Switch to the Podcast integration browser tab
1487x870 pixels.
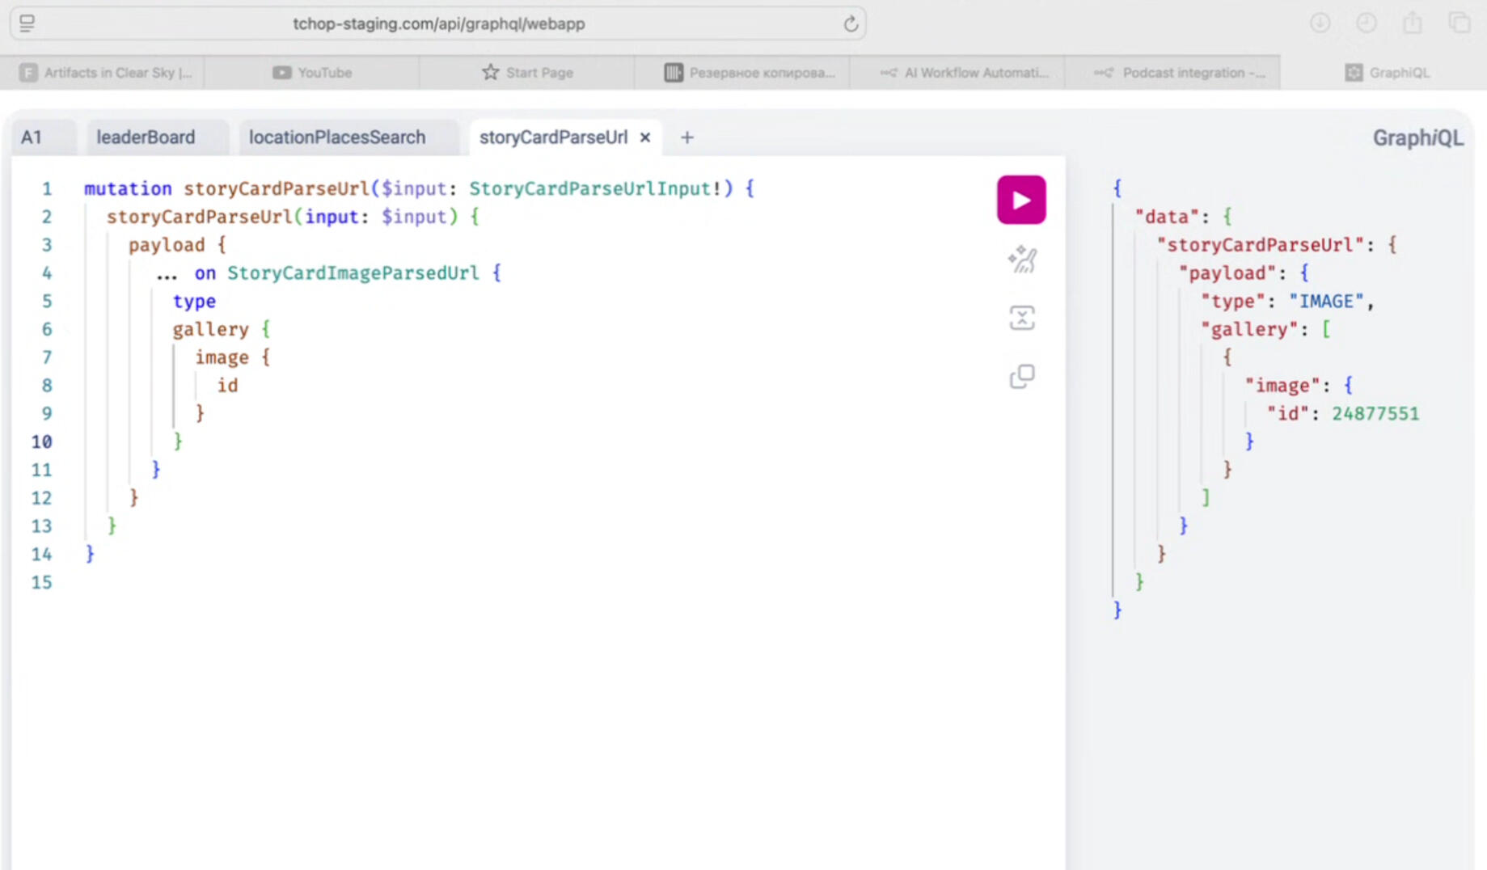1180,73
